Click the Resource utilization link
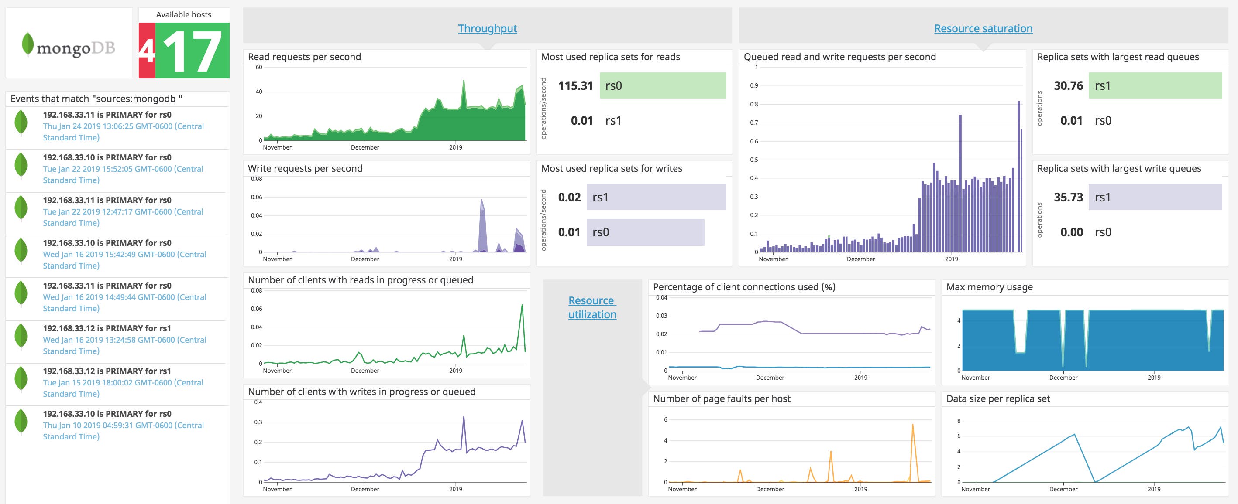Image resolution: width=1238 pixels, height=504 pixels. pyautogui.click(x=591, y=307)
